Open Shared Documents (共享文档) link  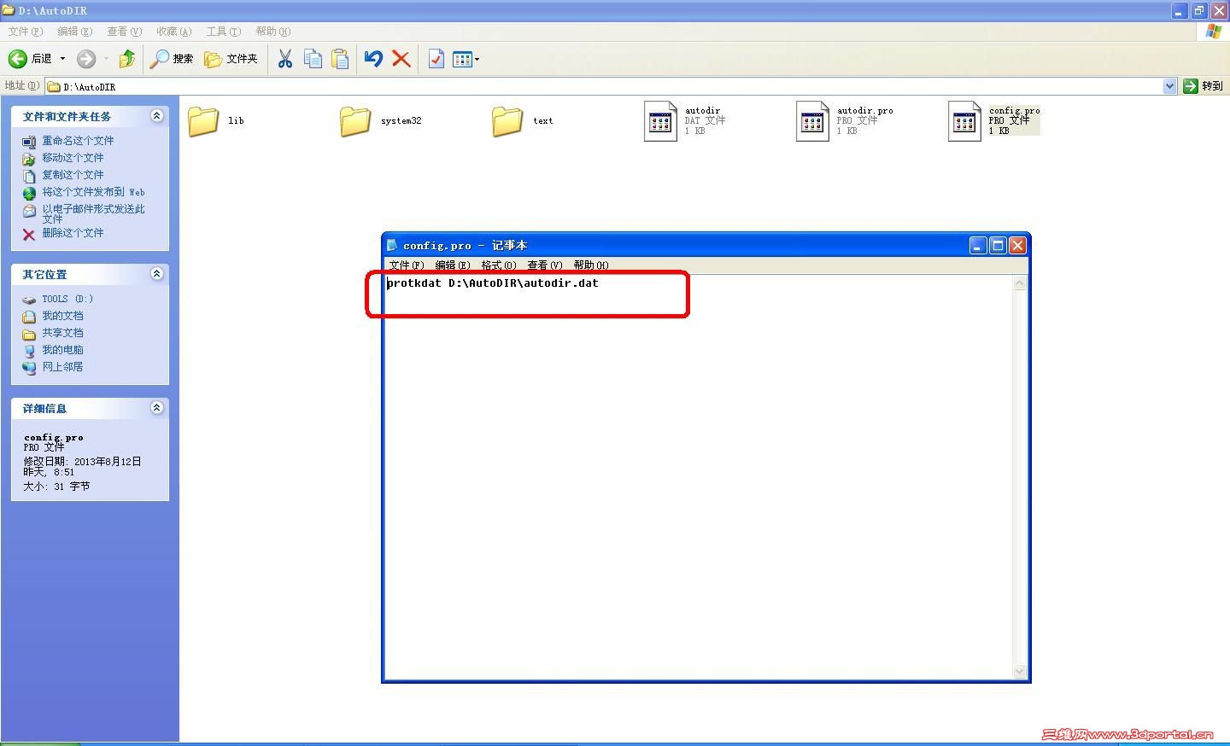click(62, 333)
